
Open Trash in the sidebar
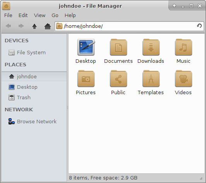34,97
